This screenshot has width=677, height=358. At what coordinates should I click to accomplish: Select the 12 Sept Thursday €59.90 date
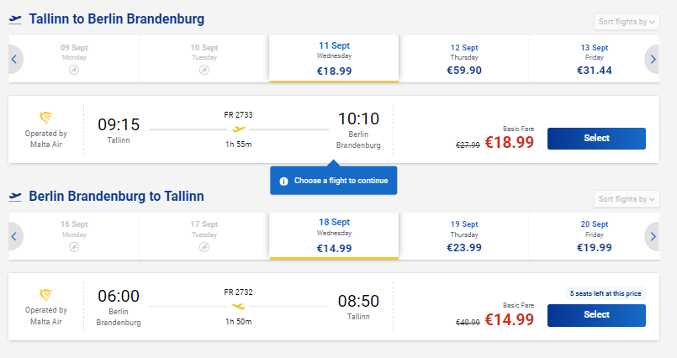click(464, 59)
